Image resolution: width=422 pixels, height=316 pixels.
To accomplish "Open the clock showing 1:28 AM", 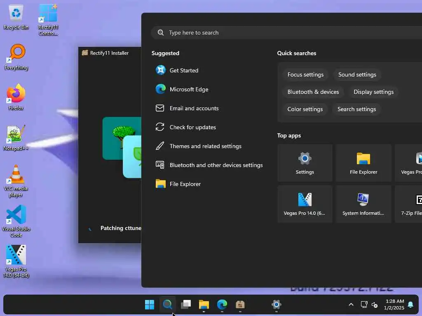I will (x=394, y=304).
